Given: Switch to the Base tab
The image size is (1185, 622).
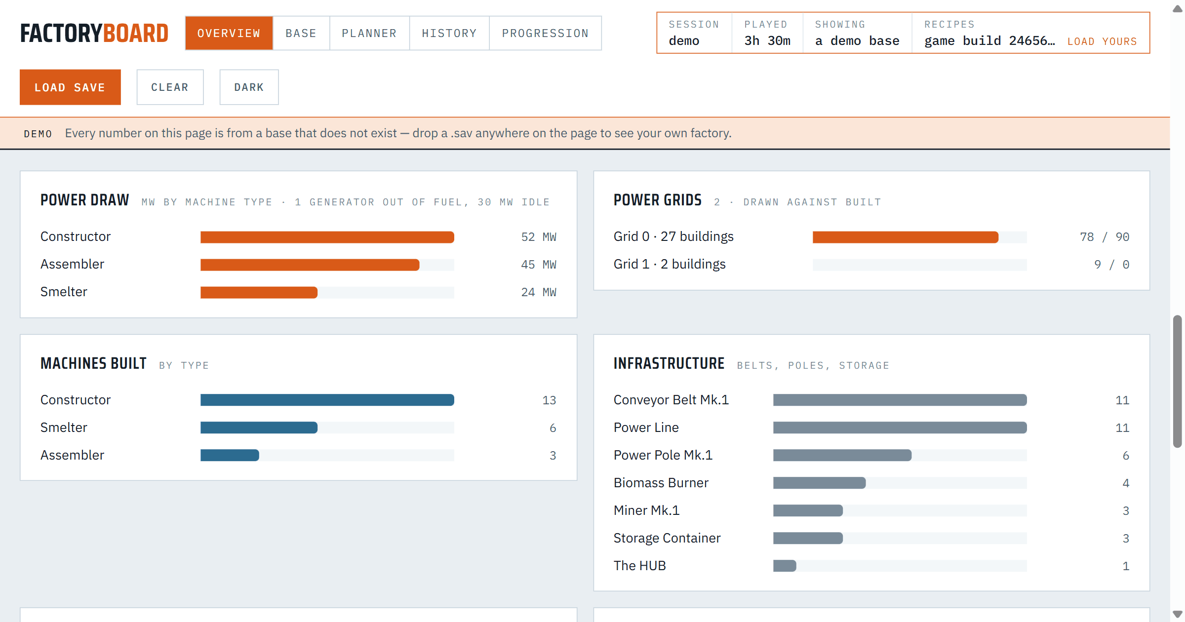Looking at the screenshot, I should pos(301,33).
